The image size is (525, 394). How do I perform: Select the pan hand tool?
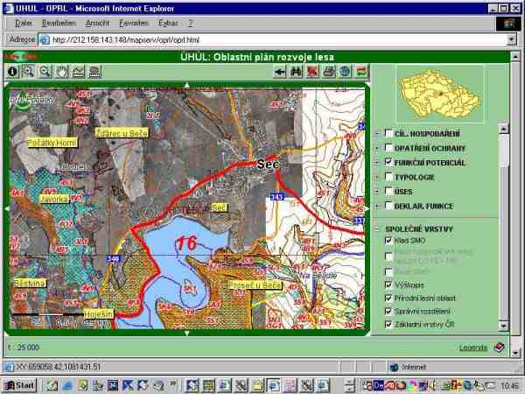[x=62, y=72]
